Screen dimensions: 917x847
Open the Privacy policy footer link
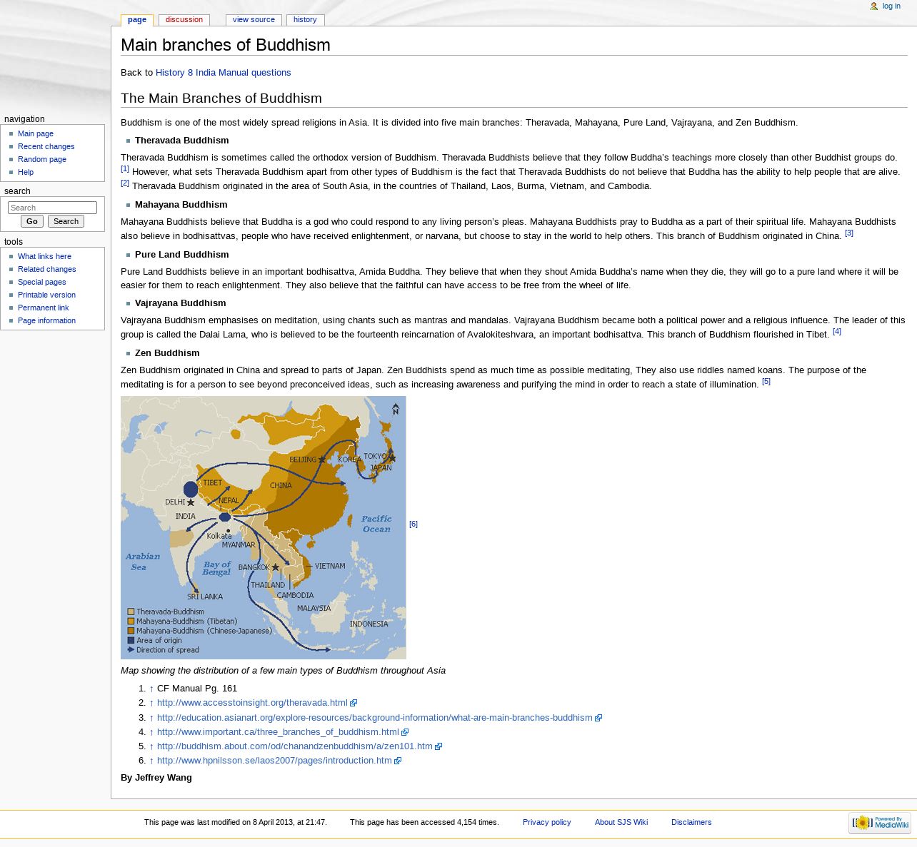pos(547,823)
